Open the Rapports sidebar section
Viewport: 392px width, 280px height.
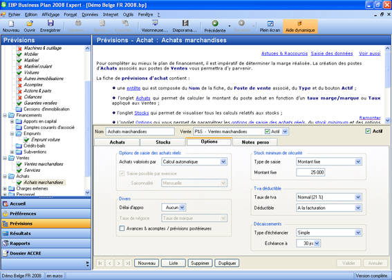point(46,243)
